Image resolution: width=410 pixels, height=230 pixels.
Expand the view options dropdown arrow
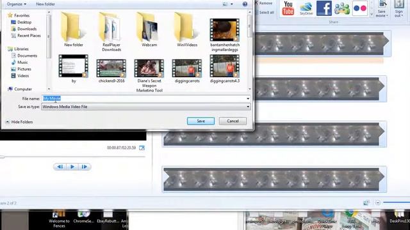(x=232, y=4)
